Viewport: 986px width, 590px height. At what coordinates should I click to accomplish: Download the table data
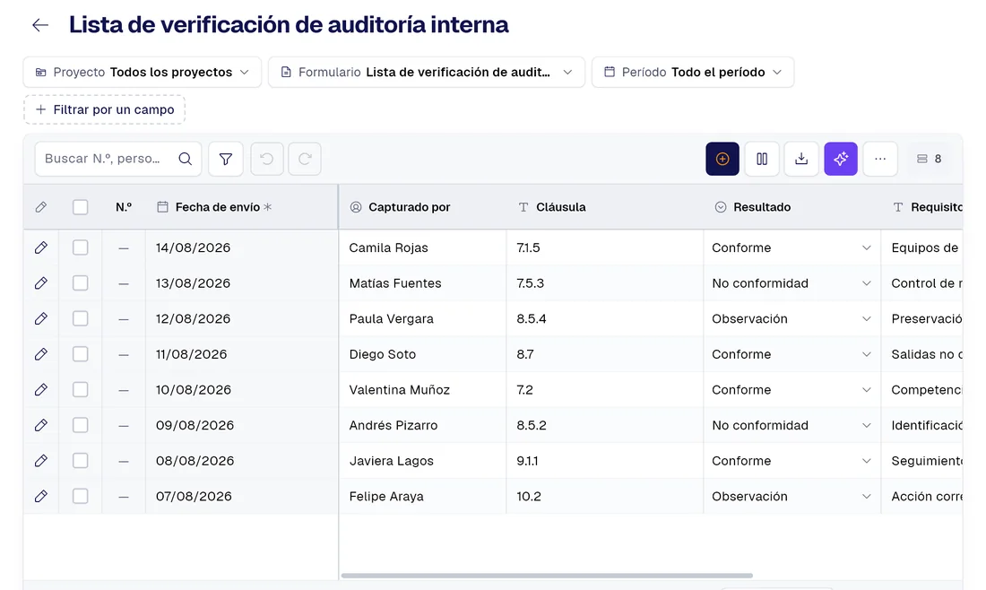click(801, 159)
